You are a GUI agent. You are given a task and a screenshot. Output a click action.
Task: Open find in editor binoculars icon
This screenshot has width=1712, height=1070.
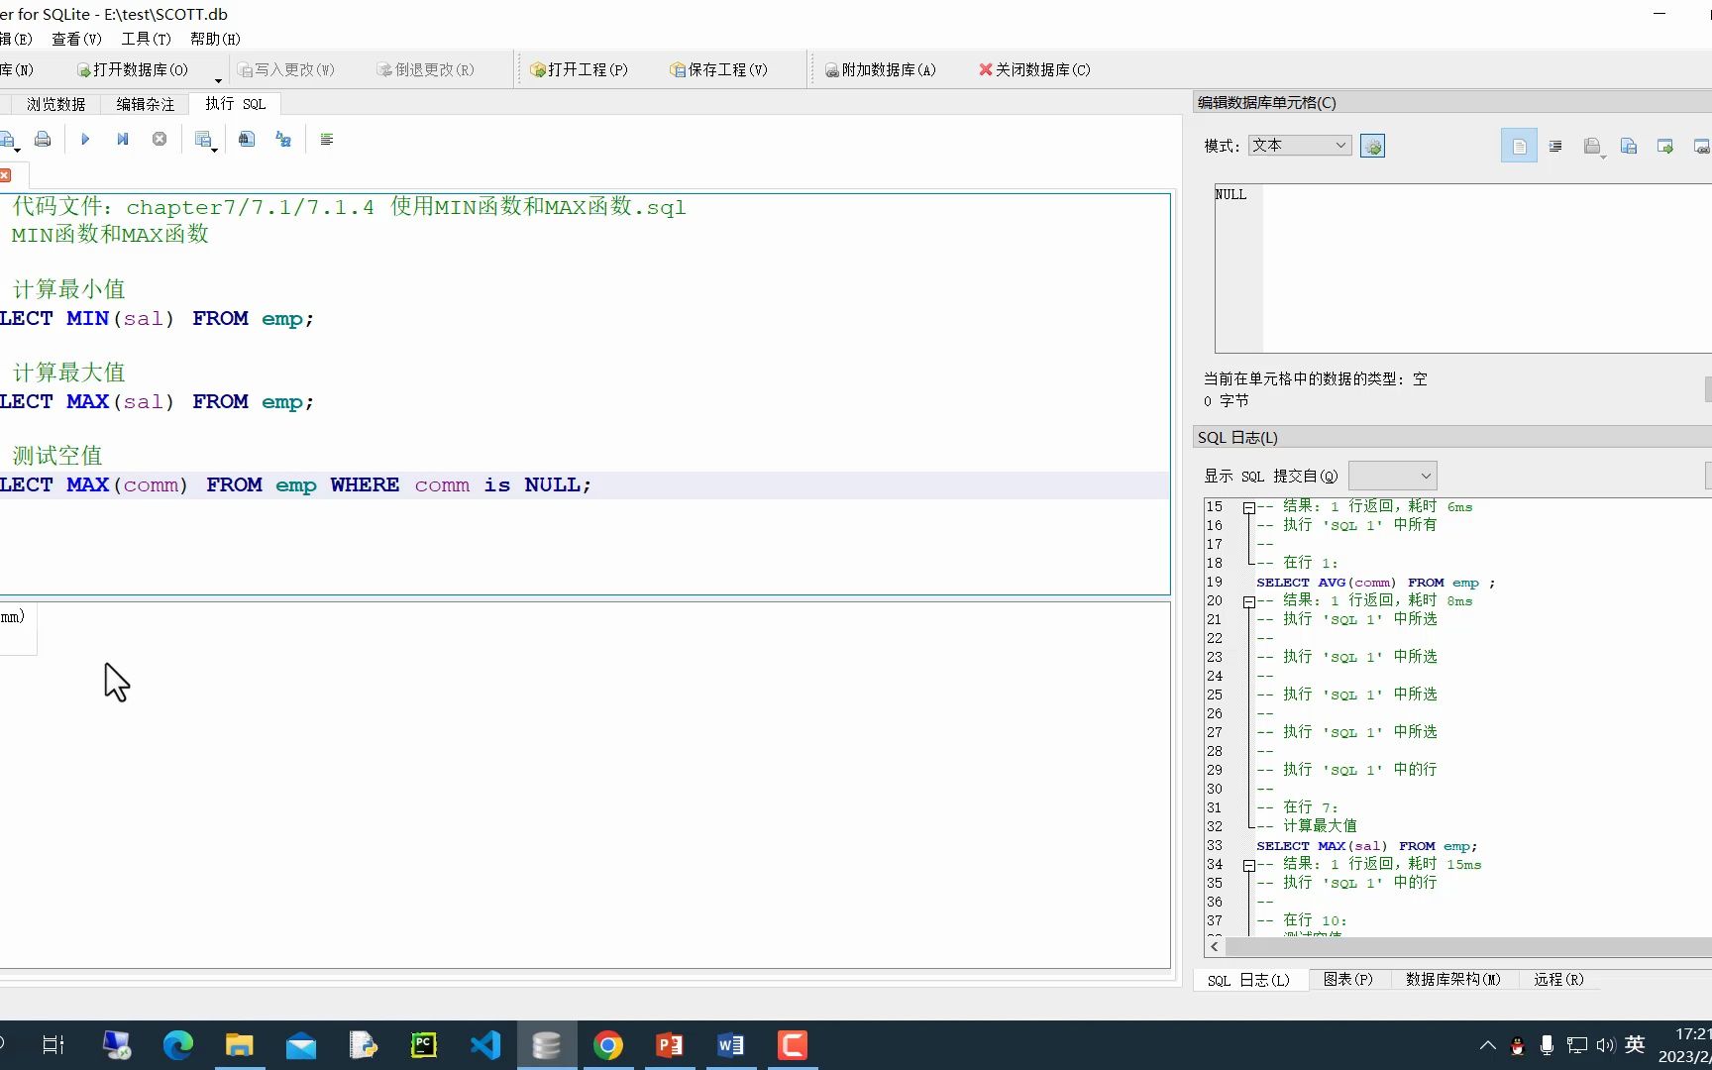click(247, 140)
